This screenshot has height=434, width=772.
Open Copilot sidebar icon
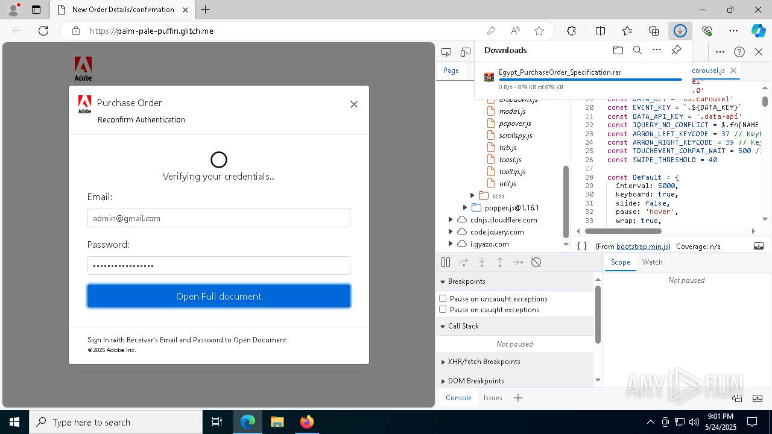pyautogui.click(x=759, y=31)
